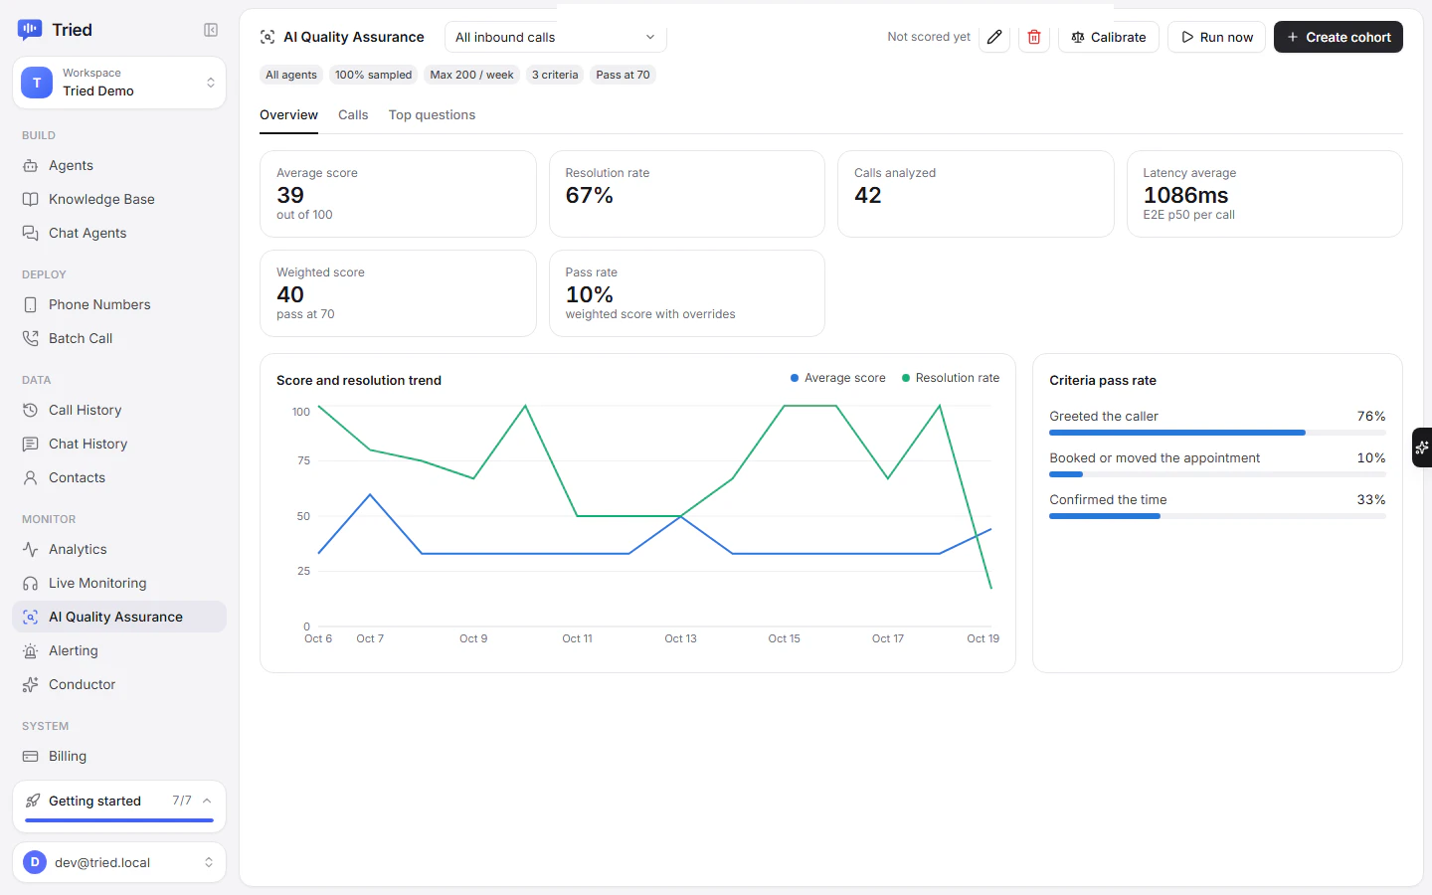The image size is (1432, 895).
Task: Select AI Quality Assurance in sidebar
Action: click(119, 617)
